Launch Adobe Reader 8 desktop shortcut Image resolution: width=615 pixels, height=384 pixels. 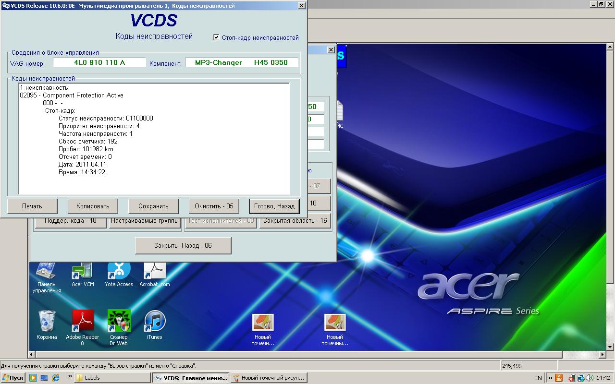pyautogui.click(x=82, y=321)
